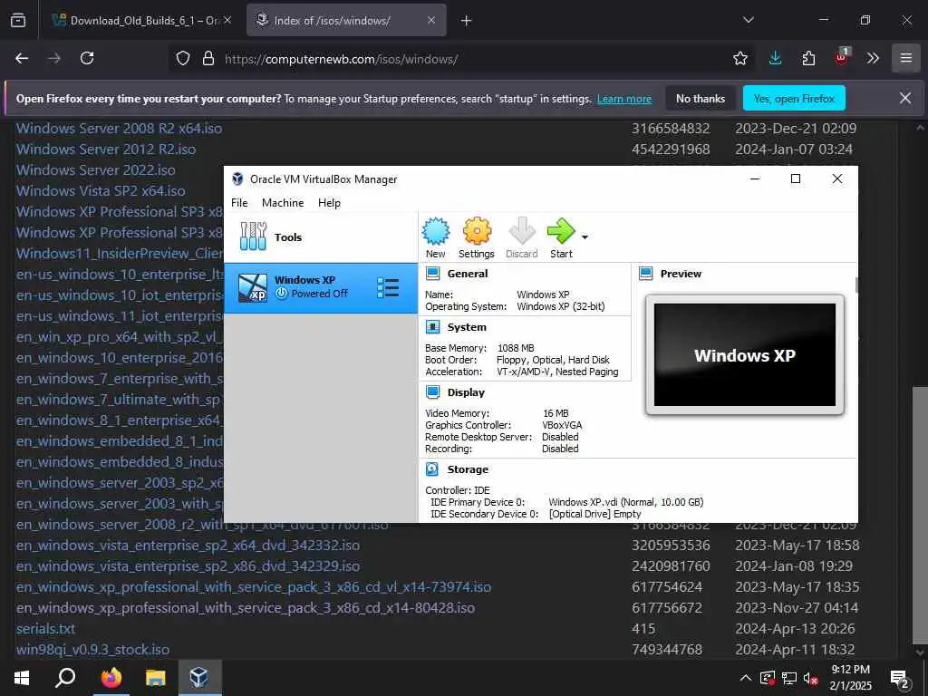Open the Firefox extensions puzzle icon
The image size is (928, 696).
click(x=808, y=58)
